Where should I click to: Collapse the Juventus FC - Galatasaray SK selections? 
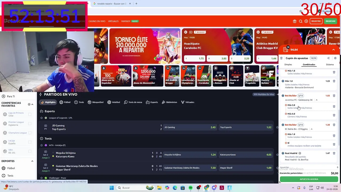[316, 100]
